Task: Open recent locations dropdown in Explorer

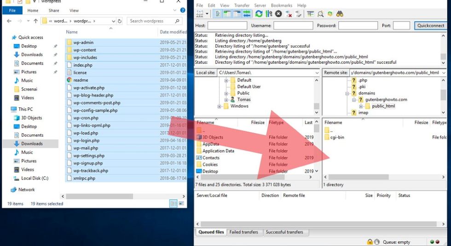Action: [28, 21]
